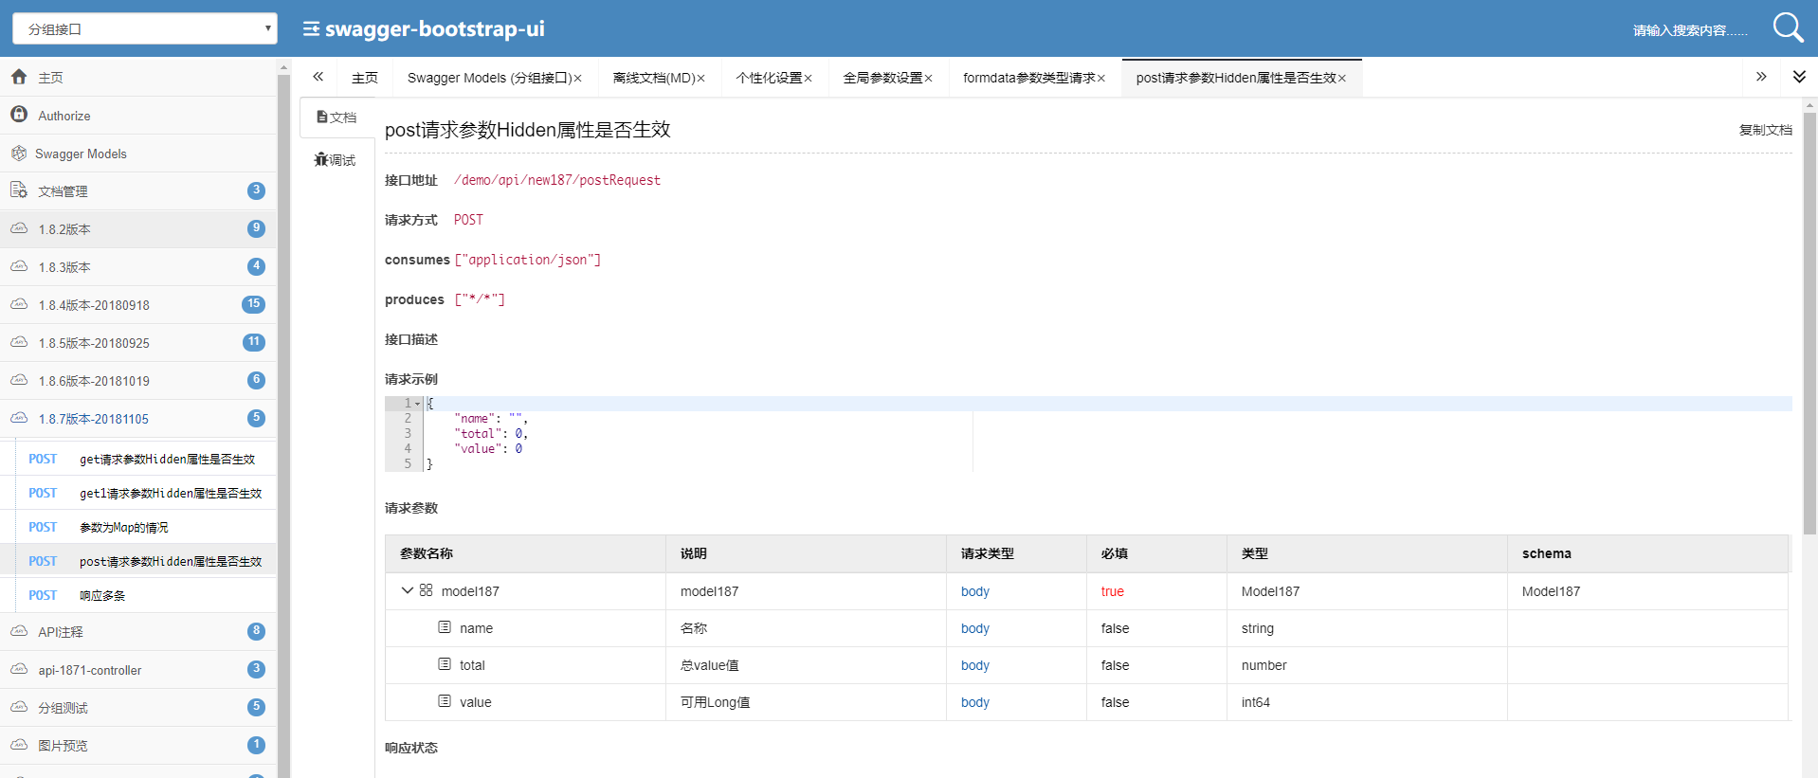Click the API path /demo/api/new187/postRequest
The width and height of the screenshot is (1818, 778).
tap(557, 180)
